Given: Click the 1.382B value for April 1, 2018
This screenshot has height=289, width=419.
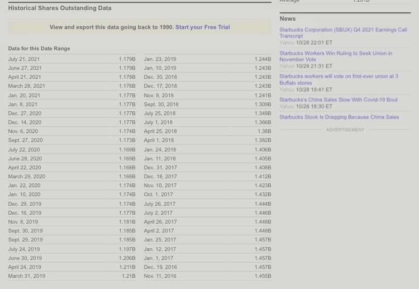Looking at the screenshot, I should 263,140.
